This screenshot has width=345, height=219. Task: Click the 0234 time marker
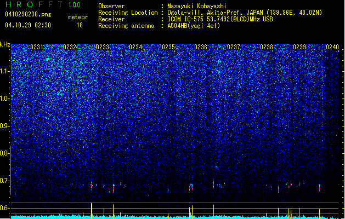135,47
